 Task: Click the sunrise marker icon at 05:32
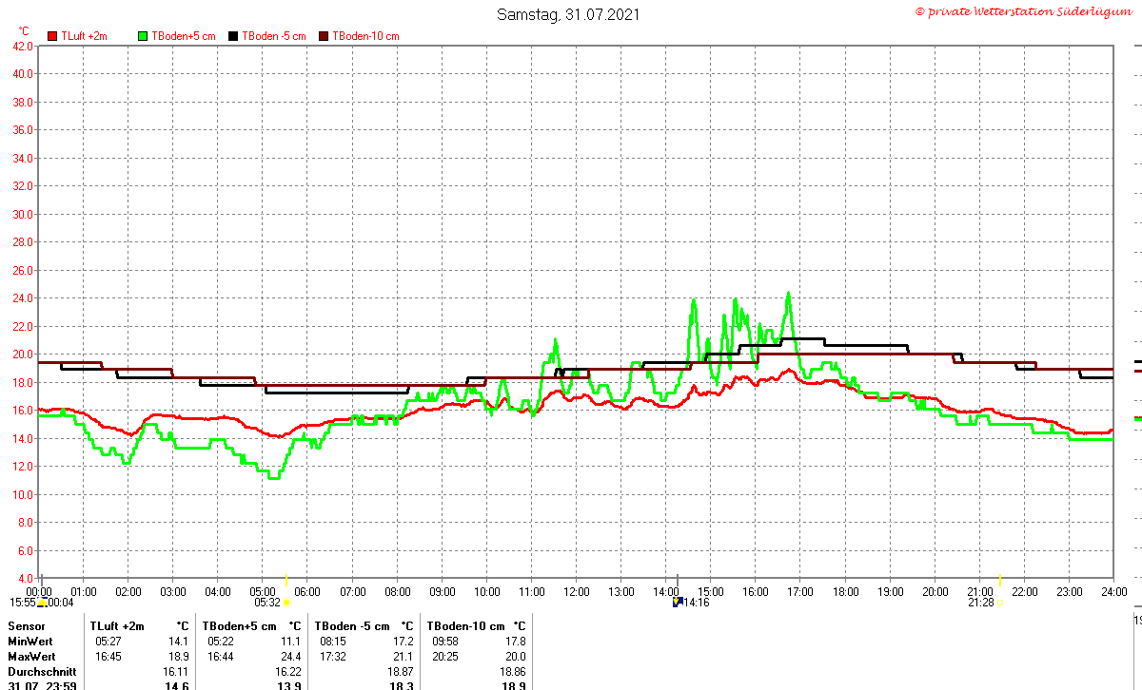[x=286, y=603]
